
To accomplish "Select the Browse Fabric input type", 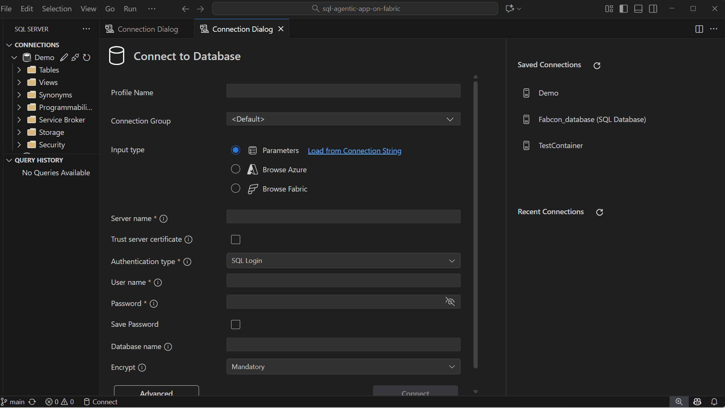I will point(235,188).
